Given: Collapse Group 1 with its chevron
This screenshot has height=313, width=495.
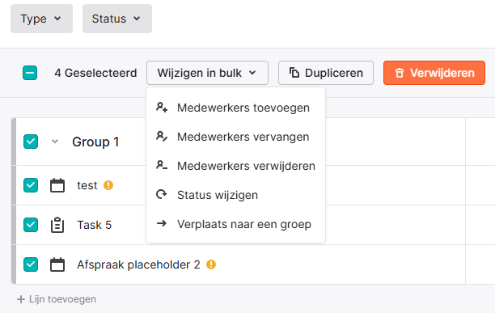Looking at the screenshot, I should coord(55,142).
